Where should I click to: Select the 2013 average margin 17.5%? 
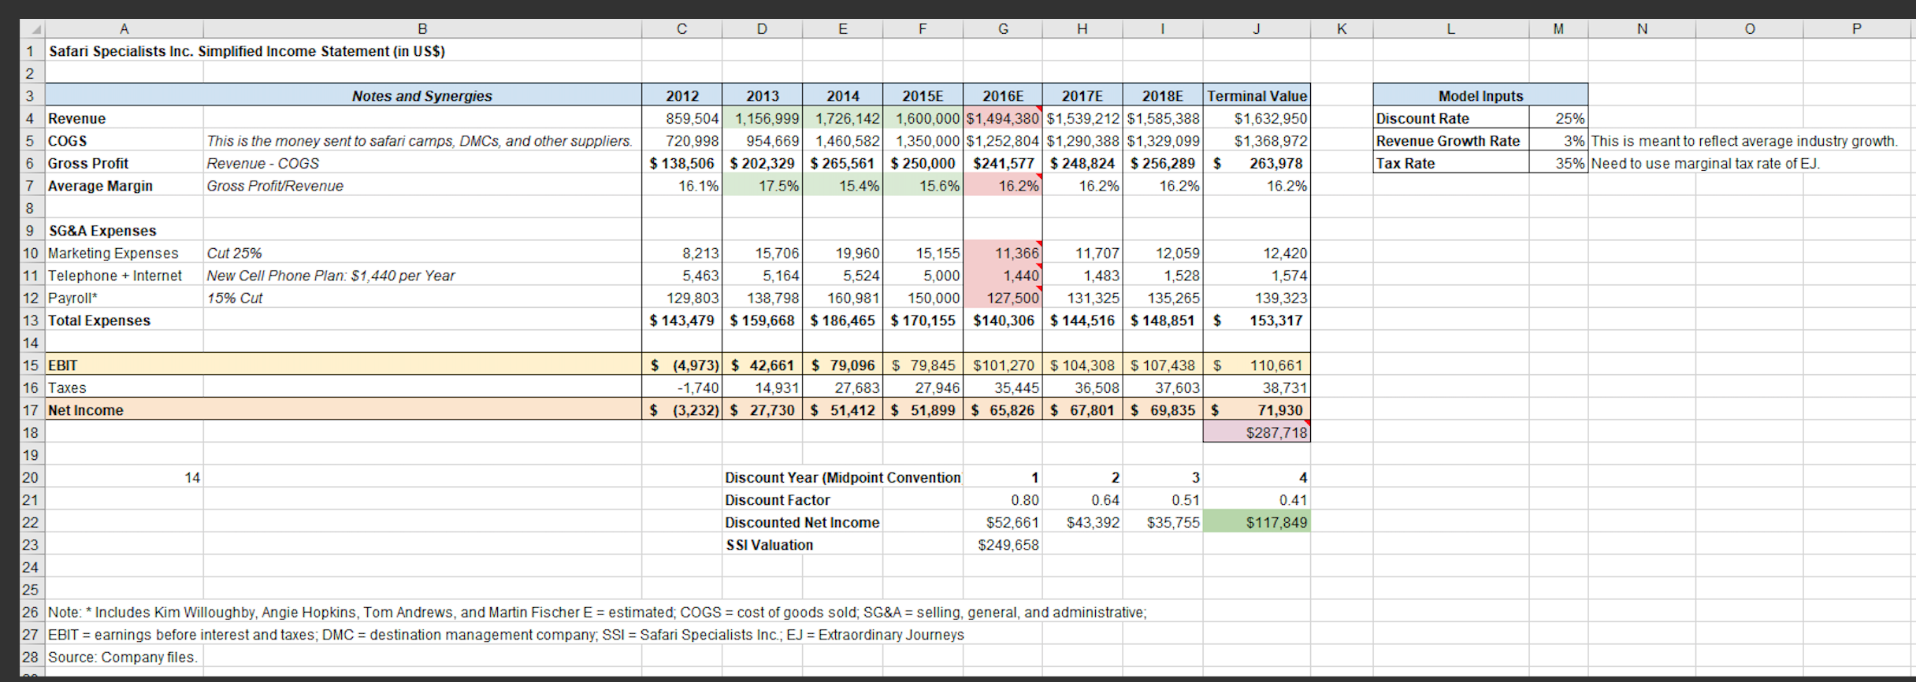click(763, 185)
